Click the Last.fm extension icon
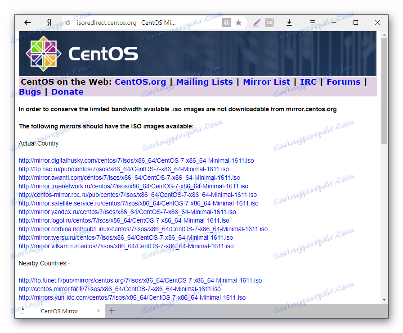403x333 pixels. 269,22
